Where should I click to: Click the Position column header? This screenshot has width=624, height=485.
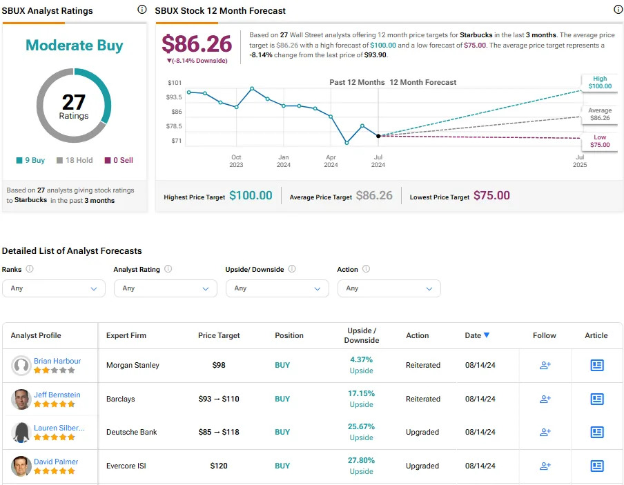289,335
